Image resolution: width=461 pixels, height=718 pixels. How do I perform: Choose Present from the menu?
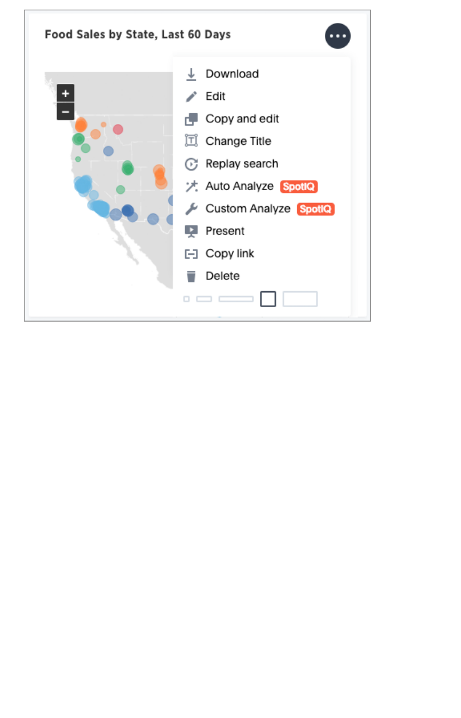[x=225, y=231]
